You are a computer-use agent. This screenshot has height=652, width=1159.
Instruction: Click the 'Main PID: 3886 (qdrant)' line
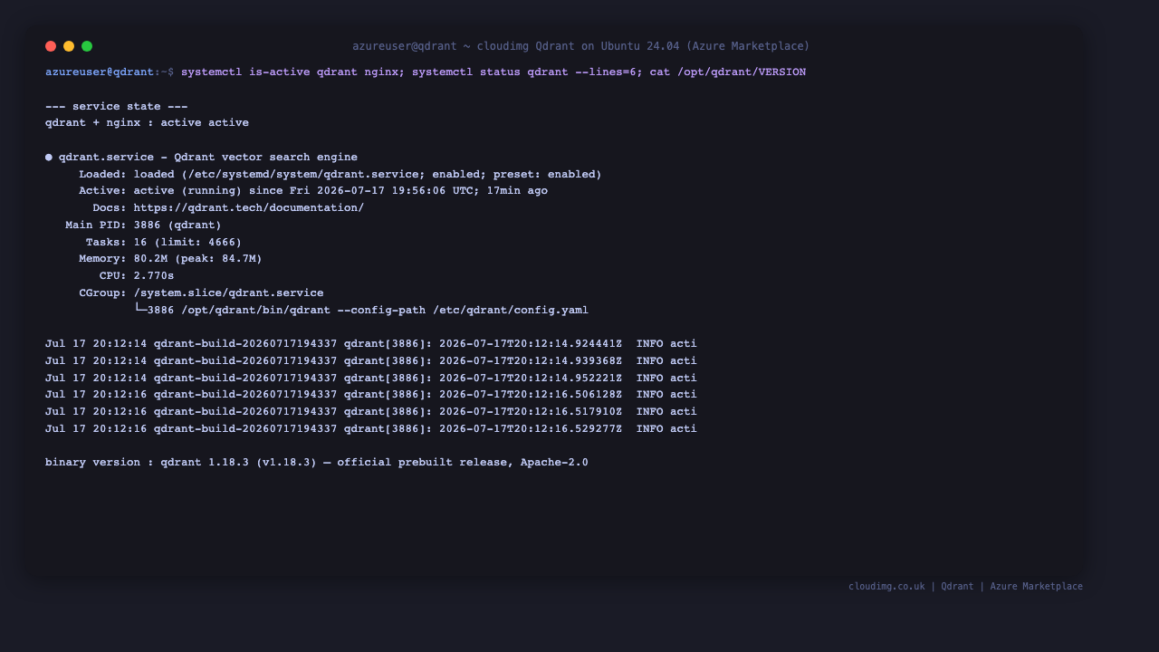click(x=143, y=225)
